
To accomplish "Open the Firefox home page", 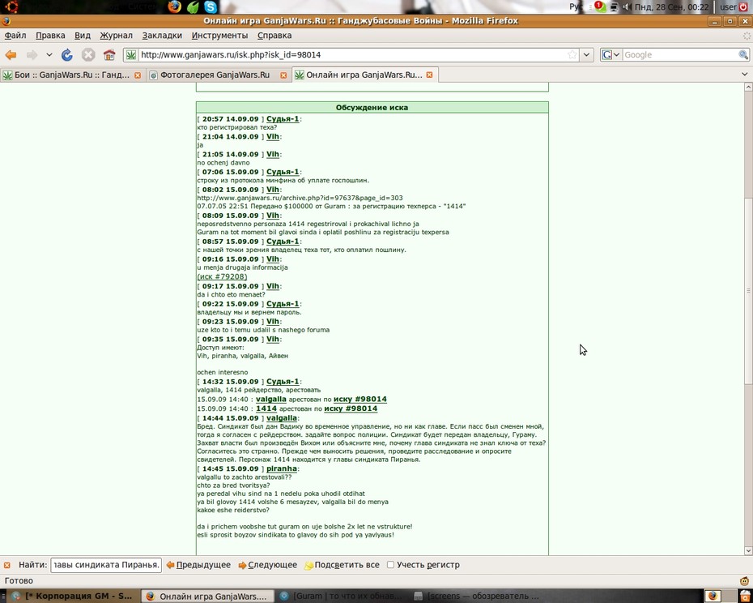I will tap(109, 55).
